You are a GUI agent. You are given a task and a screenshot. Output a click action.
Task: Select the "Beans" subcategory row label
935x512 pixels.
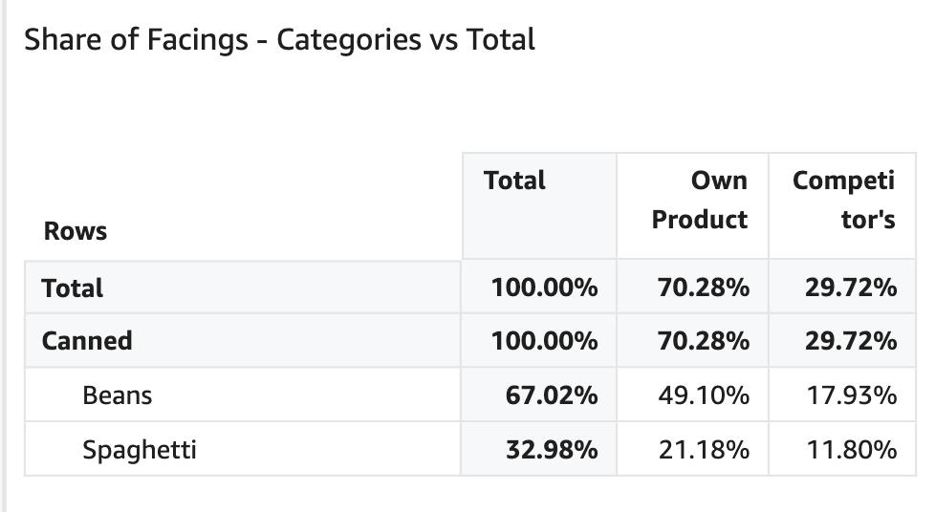tap(117, 395)
